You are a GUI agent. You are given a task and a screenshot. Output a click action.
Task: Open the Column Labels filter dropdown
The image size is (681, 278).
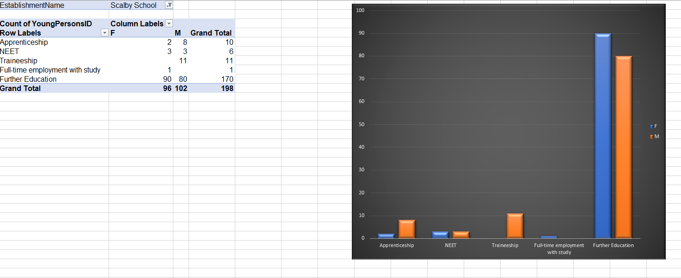coord(169,24)
